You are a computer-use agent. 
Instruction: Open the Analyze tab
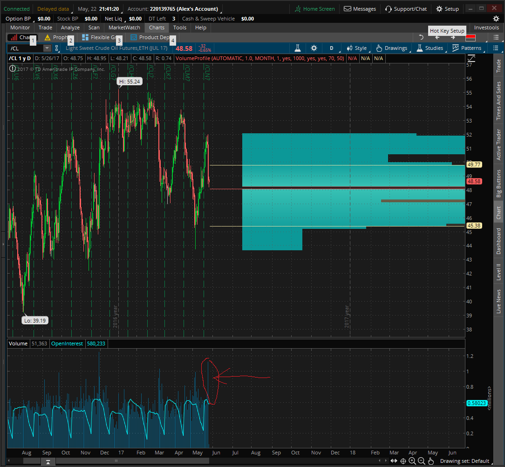pyautogui.click(x=70, y=27)
